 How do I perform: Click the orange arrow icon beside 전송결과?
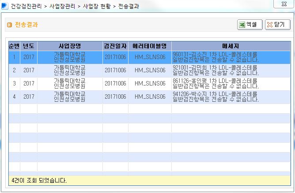(x=9, y=25)
